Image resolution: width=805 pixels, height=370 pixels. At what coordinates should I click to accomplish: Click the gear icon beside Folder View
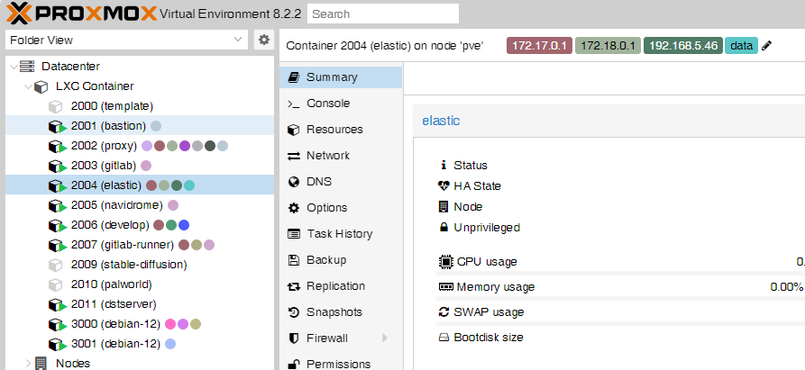pos(263,40)
